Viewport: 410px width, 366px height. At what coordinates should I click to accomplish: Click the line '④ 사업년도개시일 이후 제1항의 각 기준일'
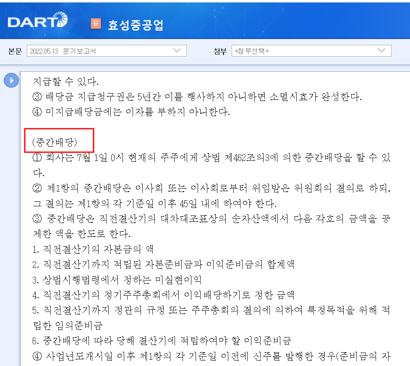pos(211,356)
